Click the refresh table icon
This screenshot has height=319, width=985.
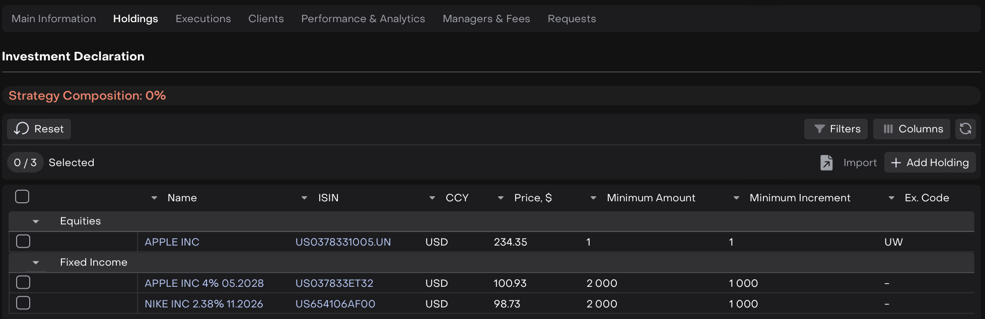(x=965, y=129)
